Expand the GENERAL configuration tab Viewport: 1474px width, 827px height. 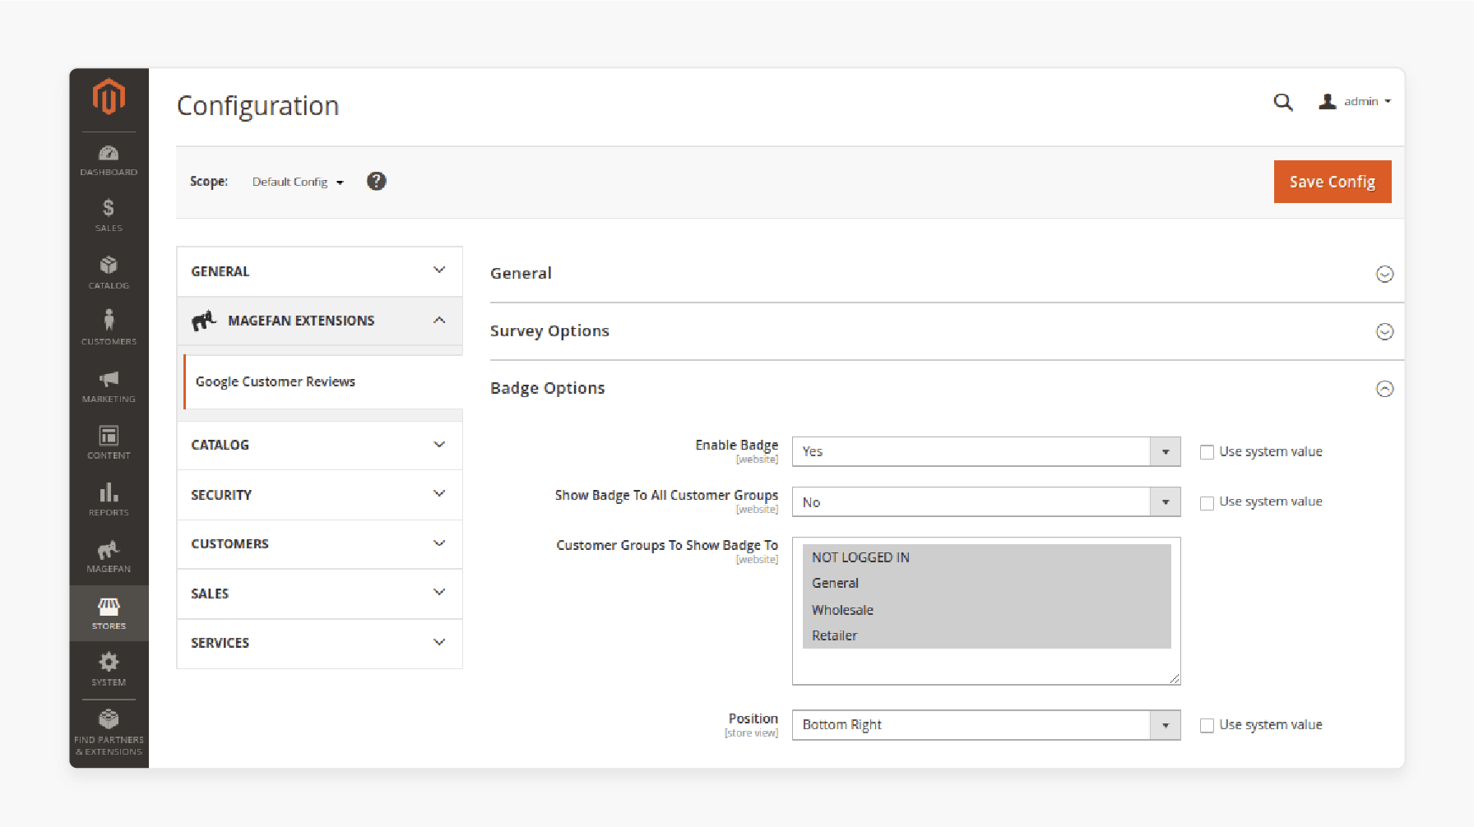pyautogui.click(x=319, y=271)
